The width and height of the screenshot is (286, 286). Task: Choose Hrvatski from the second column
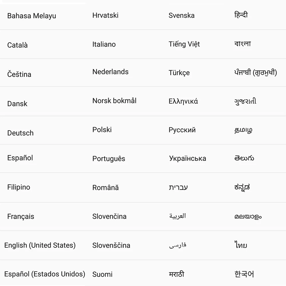pos(106,15)
